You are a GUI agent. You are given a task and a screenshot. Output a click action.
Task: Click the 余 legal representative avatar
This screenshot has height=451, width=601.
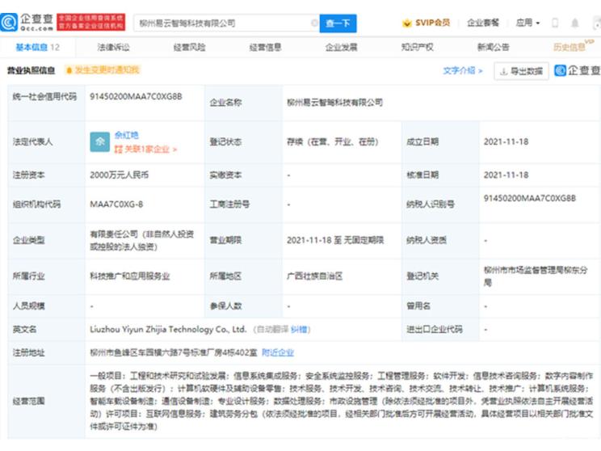(x=100, y=141)
